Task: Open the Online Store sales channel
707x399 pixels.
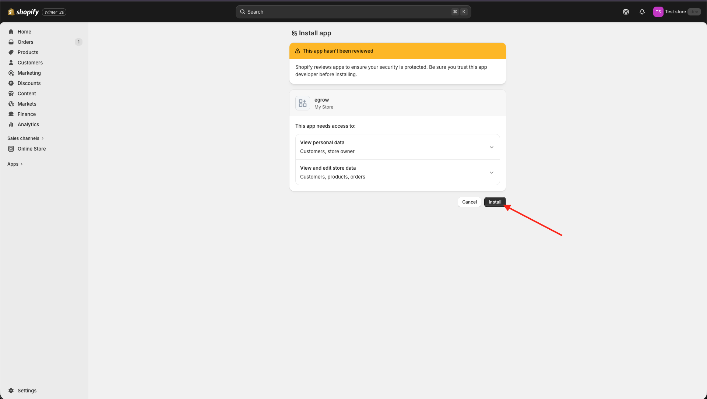Action: (32, 149)
